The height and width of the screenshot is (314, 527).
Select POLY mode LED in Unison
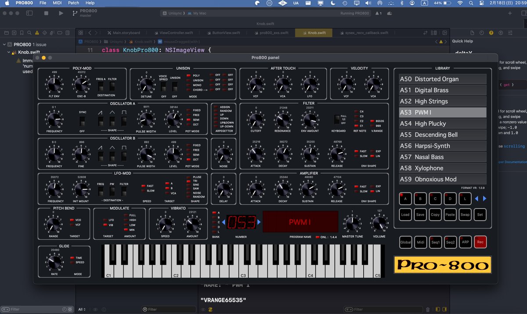pos(188,76)
